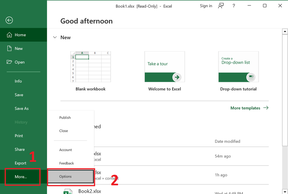Click the Help question mark icon
288x194 pixels.
point(234,6)
